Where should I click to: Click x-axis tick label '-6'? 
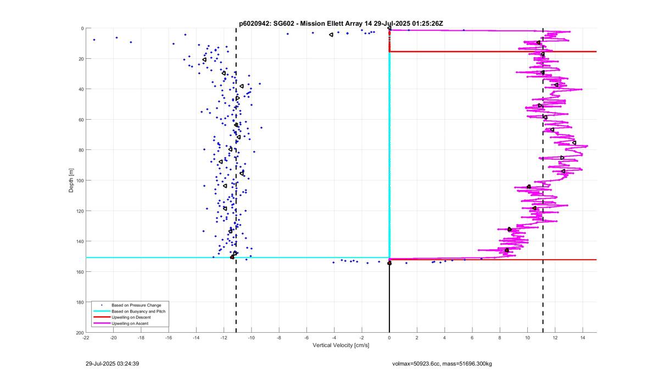click(306, 338)
